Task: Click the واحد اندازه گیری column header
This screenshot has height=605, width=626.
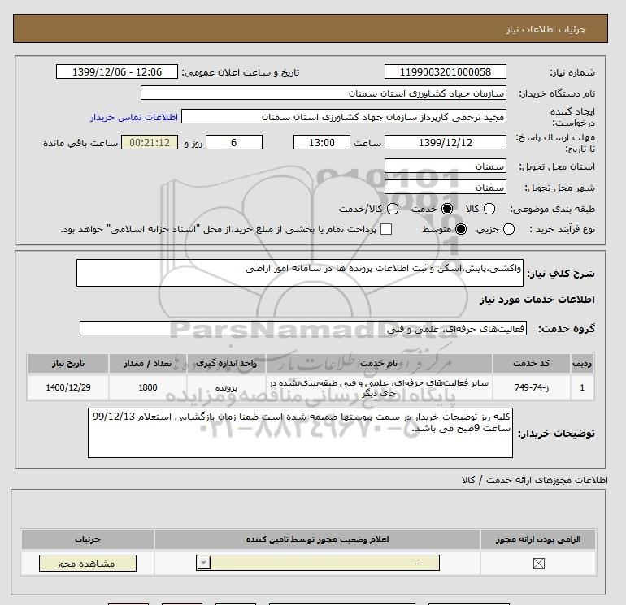Action: coord(226,363)
